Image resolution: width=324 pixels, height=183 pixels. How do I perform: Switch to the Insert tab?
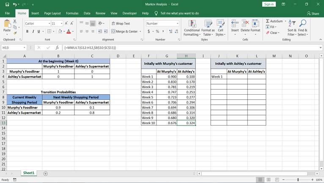(35, 13)
